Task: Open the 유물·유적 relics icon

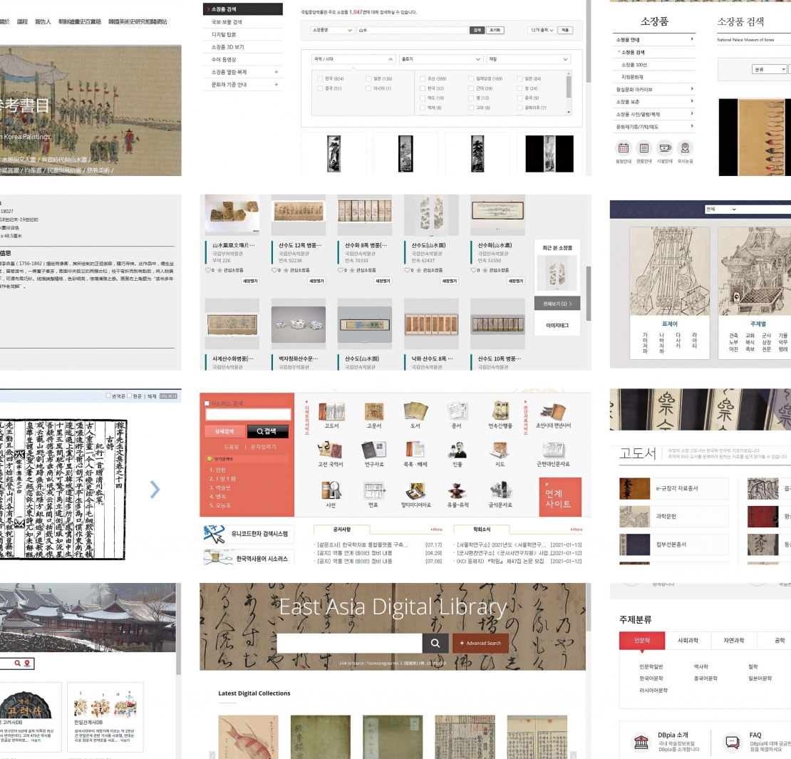Action: tap(457, 490)
